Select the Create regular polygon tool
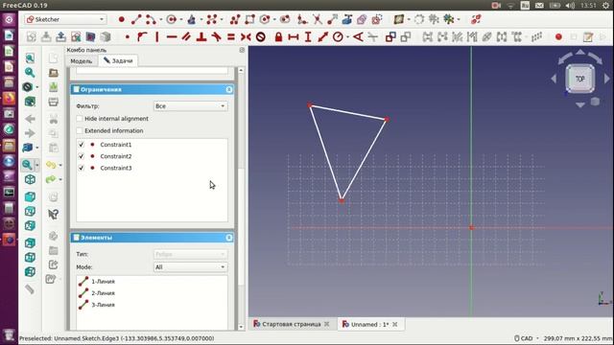 point(265,19)
